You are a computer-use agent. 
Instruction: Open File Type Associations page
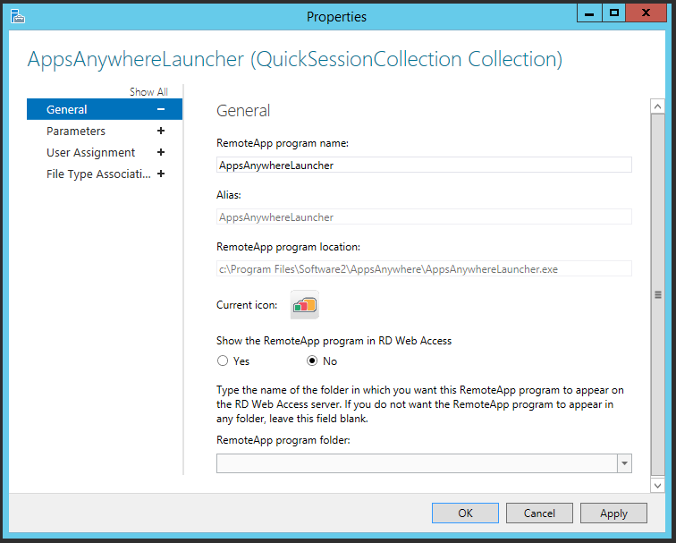pos(97,174)
